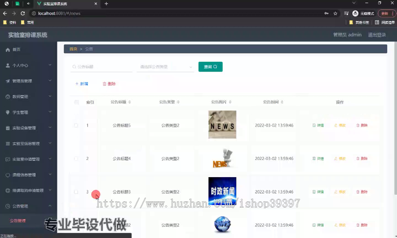
Task: Check the row 2 公告标题4 checkbox
Action: coord(76,159)
